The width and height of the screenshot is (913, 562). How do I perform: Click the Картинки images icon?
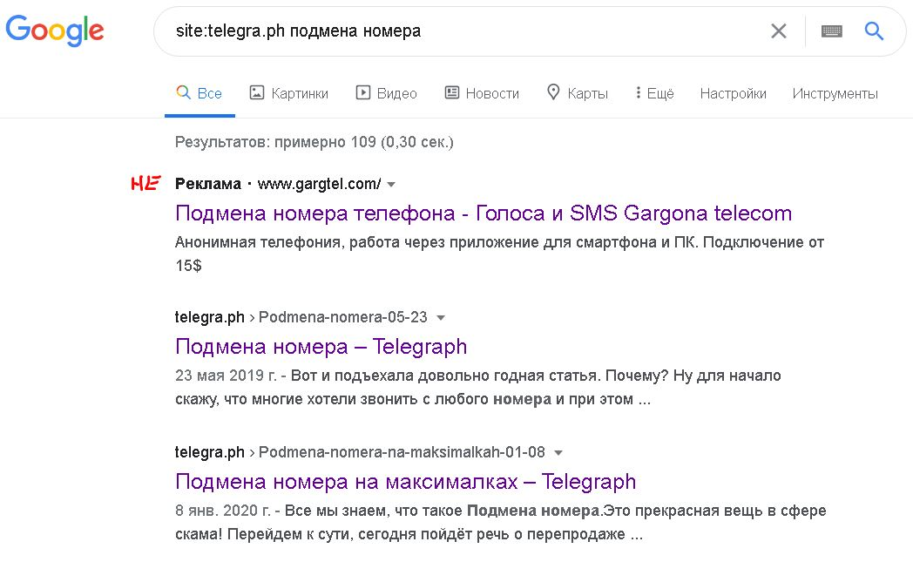click(x=257, y=92)
